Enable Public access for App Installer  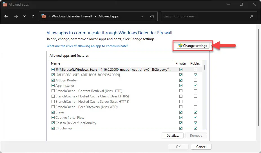point(195,86)
